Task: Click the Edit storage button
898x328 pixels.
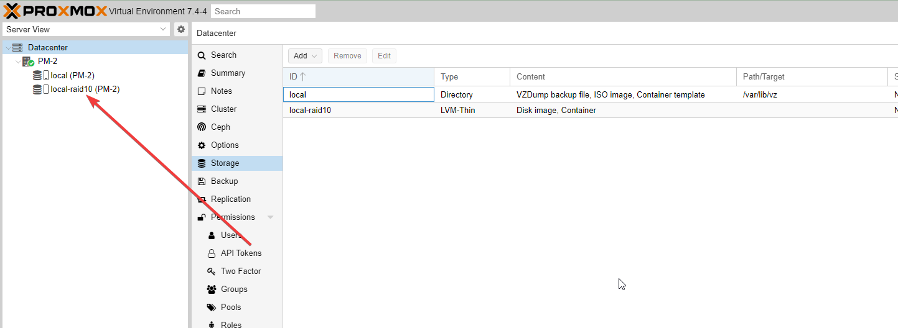Action: click(x=384, y=56)
